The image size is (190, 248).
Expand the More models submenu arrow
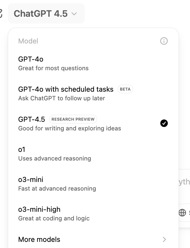point(164,239)
